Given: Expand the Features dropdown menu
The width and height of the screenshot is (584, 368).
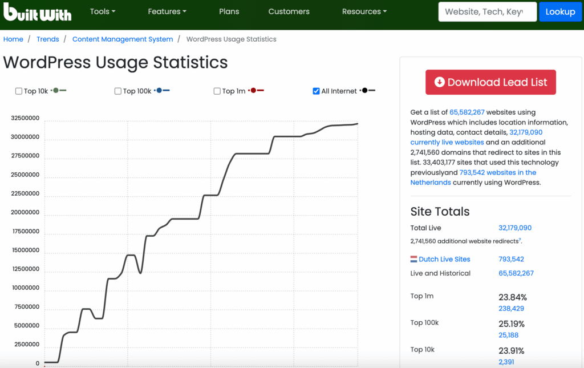Looking at the screenshot, I should pos(167,11).
